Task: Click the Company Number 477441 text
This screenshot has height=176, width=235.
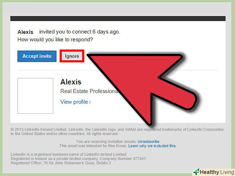Action: 123,159
